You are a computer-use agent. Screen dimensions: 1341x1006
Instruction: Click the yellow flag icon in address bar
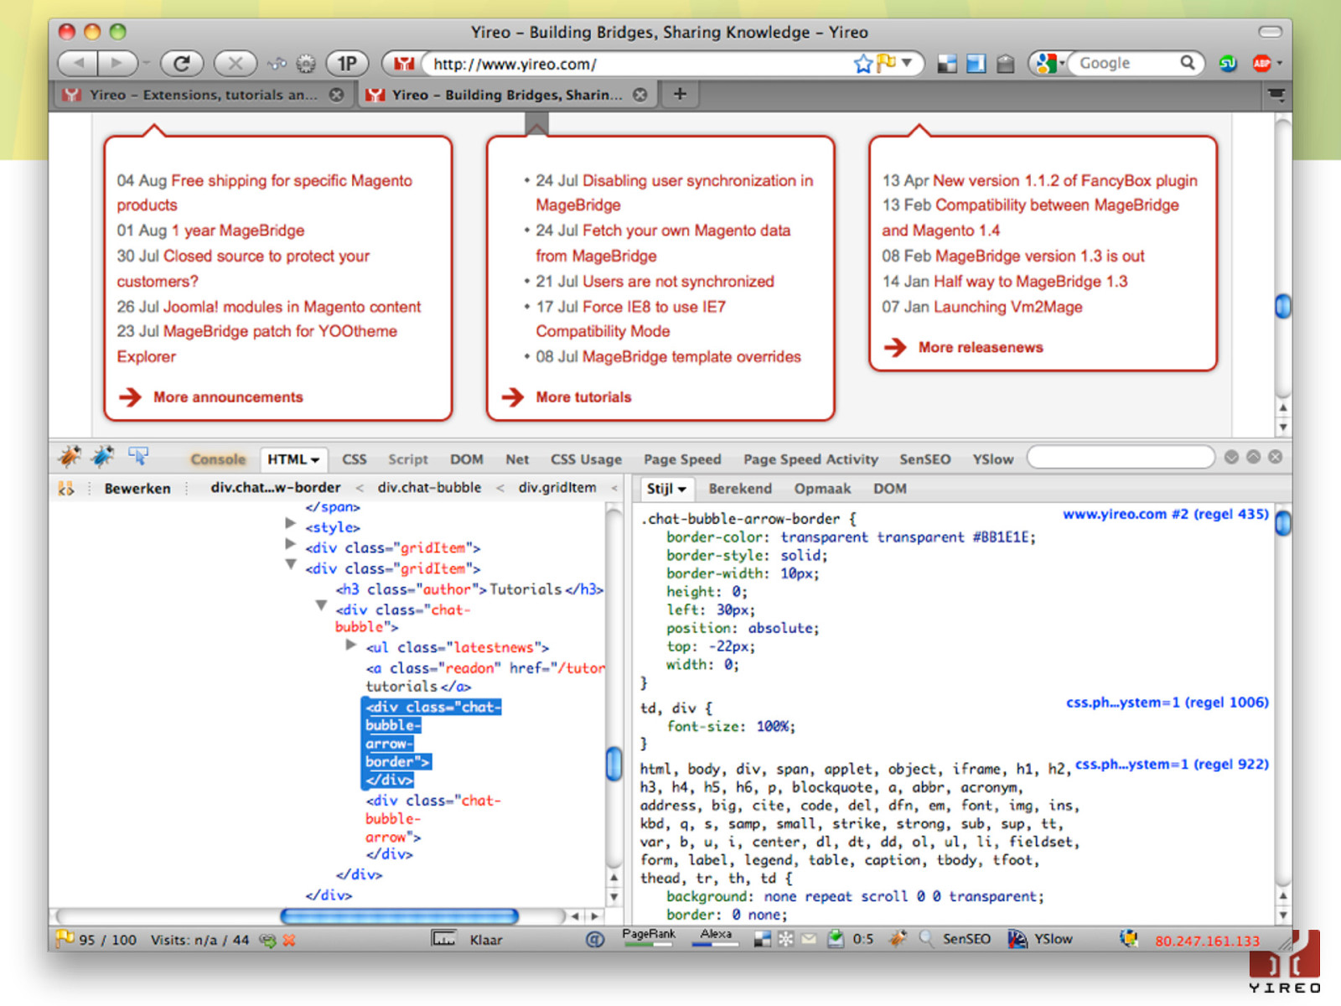click(886, 63)
